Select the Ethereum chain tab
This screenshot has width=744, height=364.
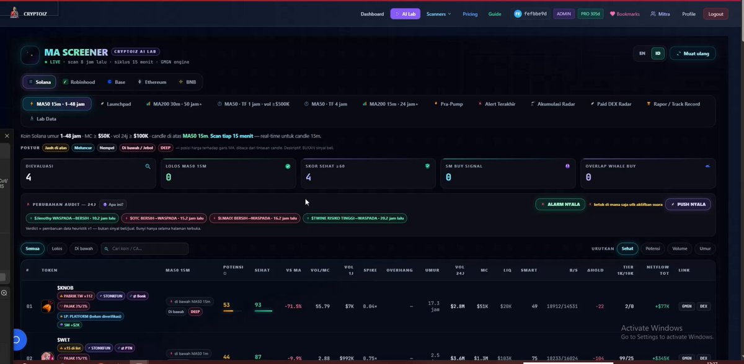(x=152, y=82)
